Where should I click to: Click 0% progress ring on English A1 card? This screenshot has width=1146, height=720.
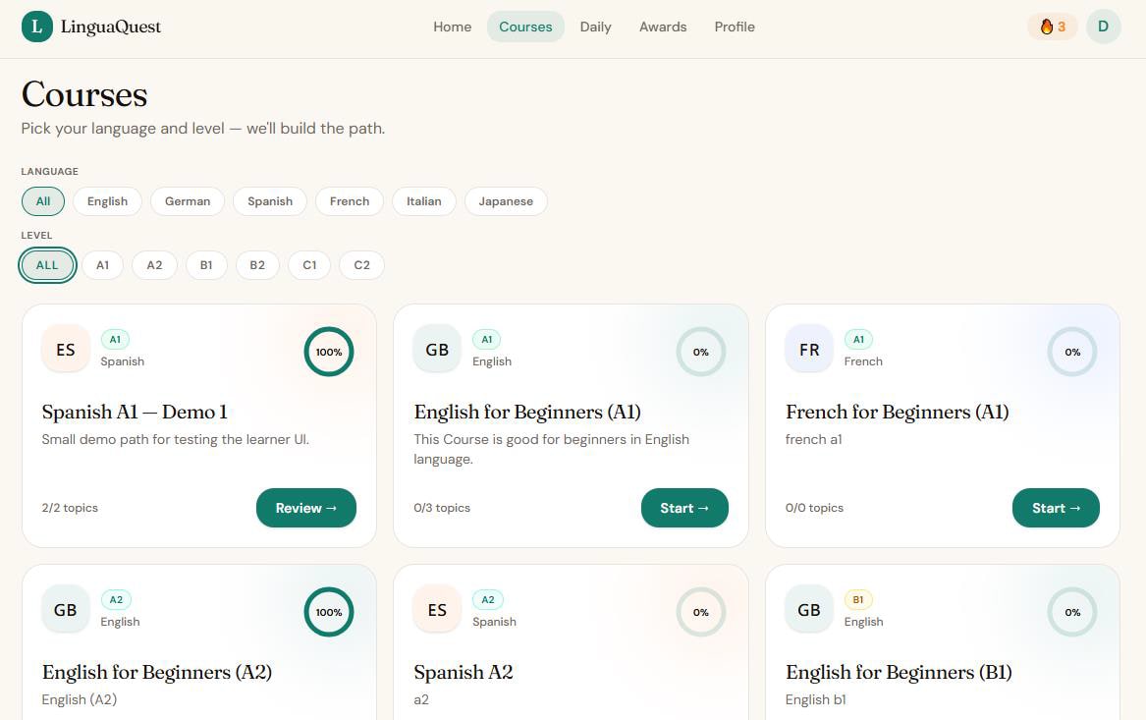tap(701, 352)
